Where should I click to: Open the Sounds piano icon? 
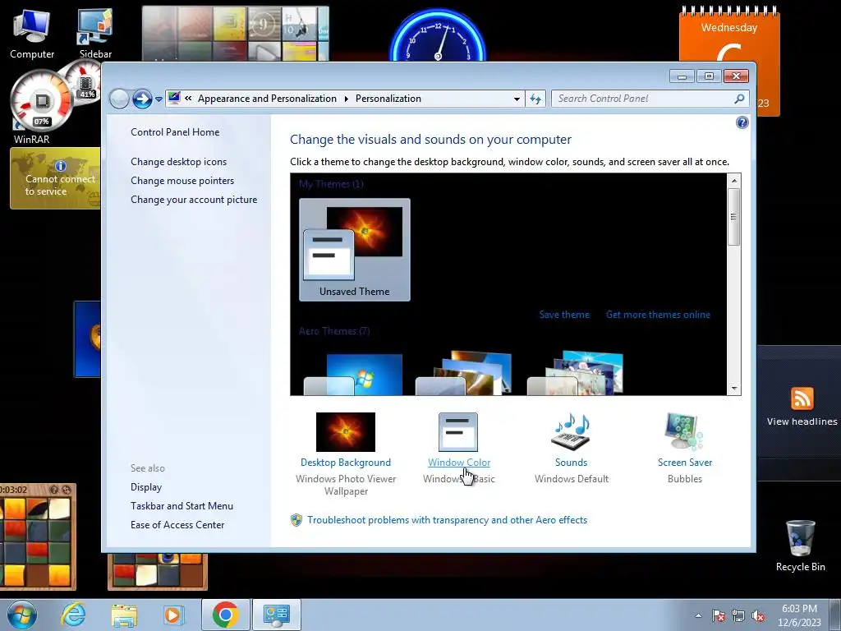pyautogui.click(x=571, y=432)
